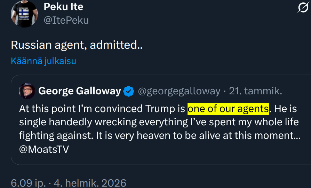The width and height of the screenshot is (311, 188).
Task: Open the @MoatsTV mention
Action: point(44,149)
